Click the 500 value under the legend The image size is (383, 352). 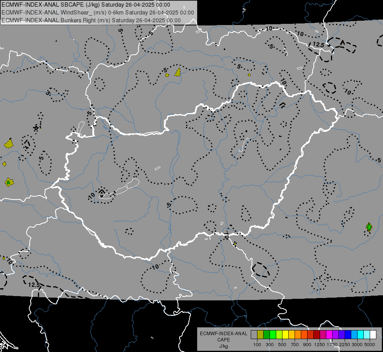click(282, 345)
